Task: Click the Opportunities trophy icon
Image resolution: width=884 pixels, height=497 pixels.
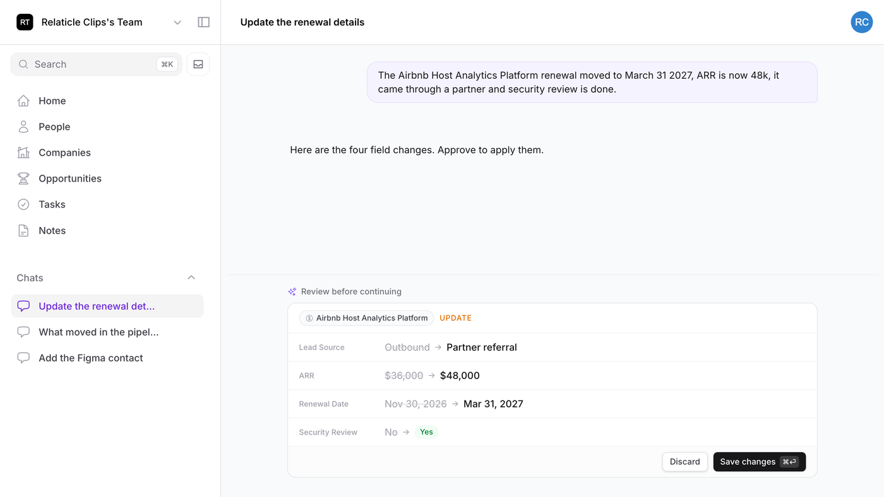Action: [x=23, y=178]
